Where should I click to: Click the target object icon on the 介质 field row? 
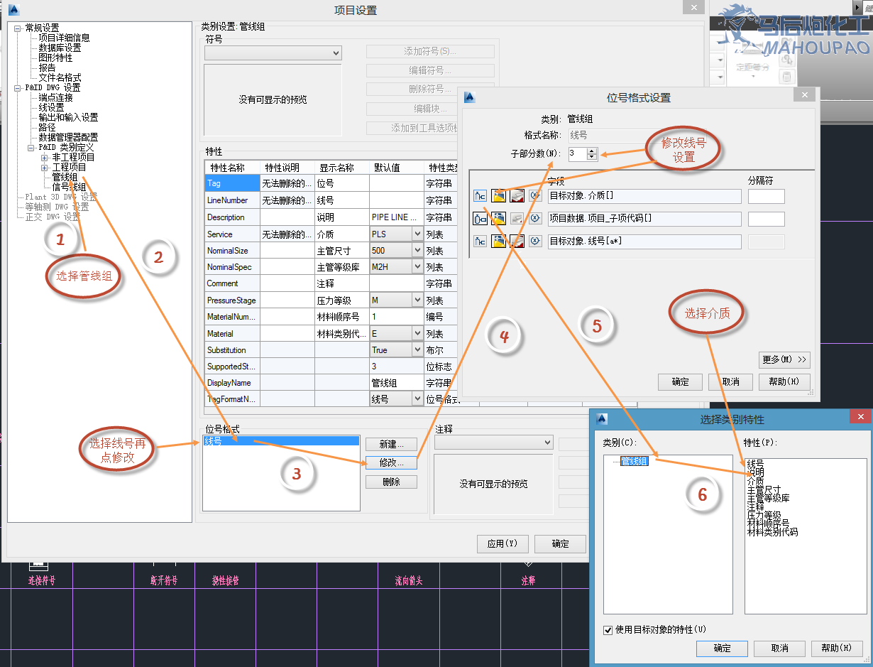coord(479,196)
